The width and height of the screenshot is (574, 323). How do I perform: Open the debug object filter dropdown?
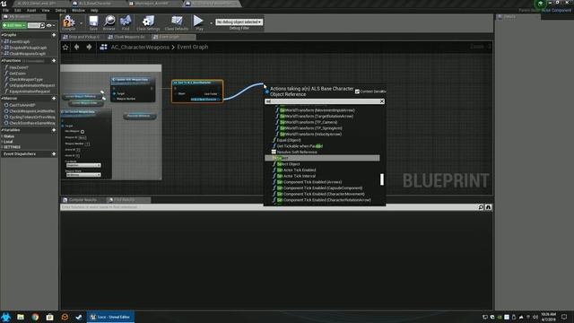point(239,22)
